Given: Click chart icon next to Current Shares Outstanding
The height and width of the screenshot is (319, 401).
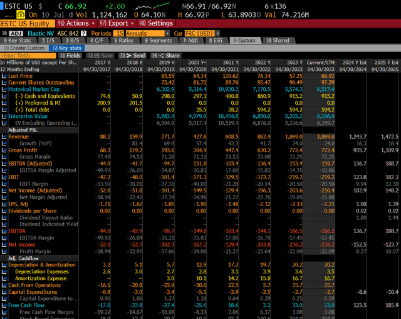Looking at the screenshot, I should tap(4, 83).
